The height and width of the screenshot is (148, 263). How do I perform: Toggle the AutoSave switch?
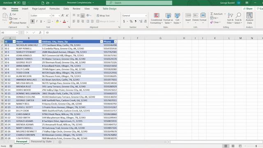pyautogui.click(x=16, y=3)
